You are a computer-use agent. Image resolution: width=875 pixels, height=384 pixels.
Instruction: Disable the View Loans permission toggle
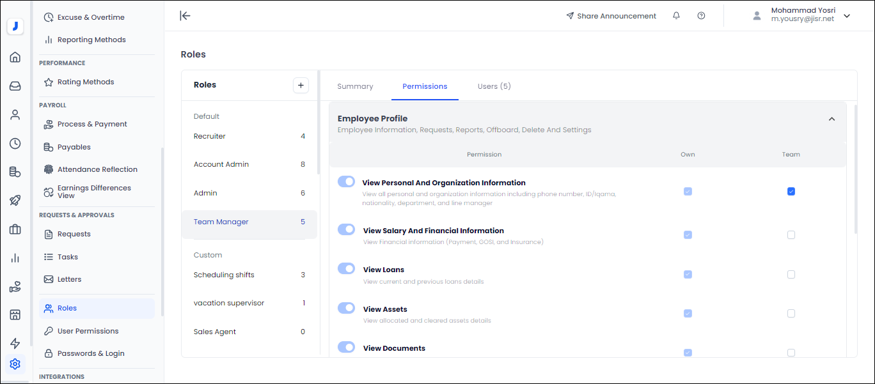click(346, 268)
